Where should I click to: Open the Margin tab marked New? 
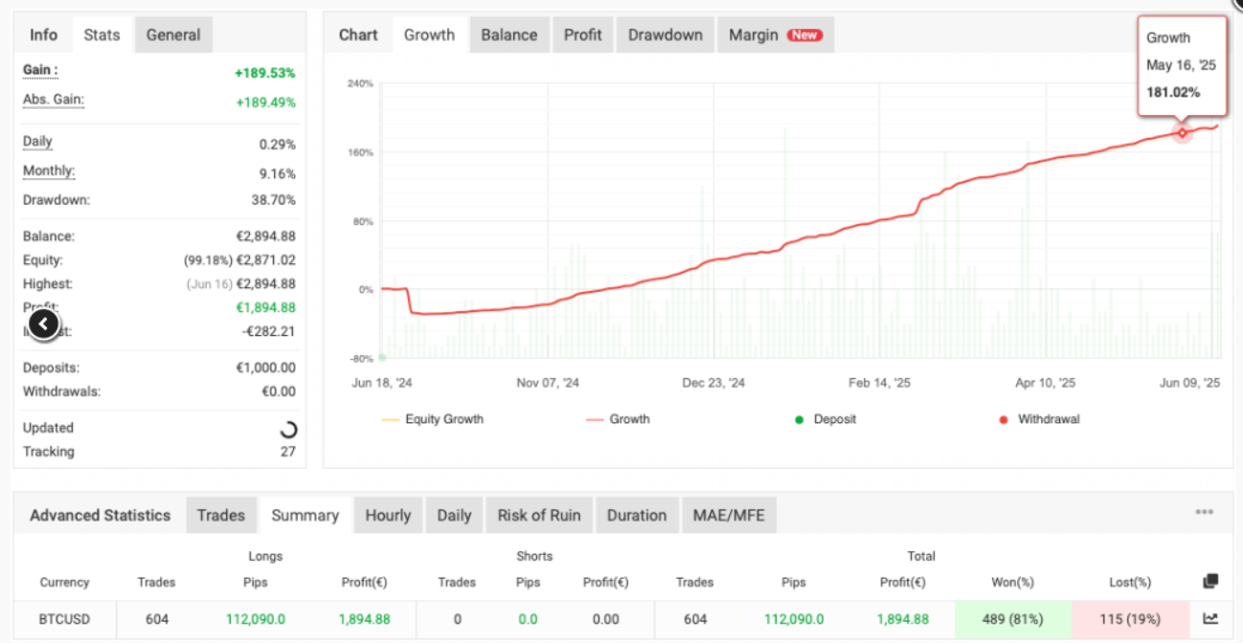click(x=774, y=35)
